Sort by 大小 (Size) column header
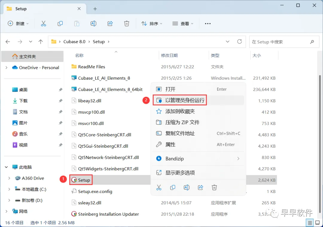 (257, 55)
